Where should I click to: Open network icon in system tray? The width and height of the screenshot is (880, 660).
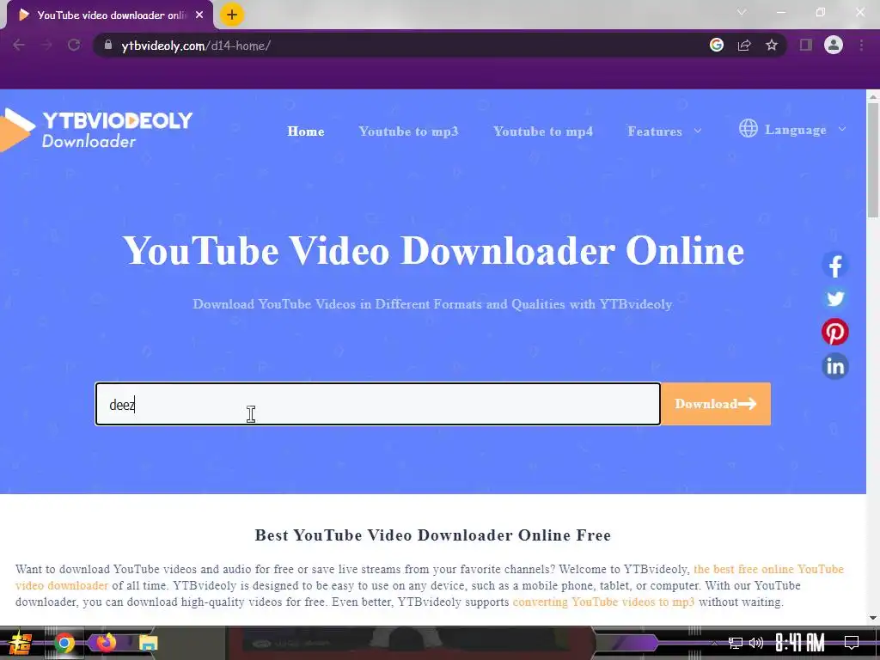(736, 643)
